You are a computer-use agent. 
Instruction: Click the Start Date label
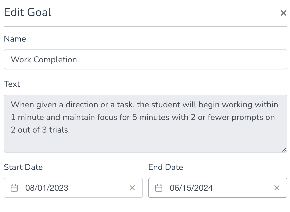click(x=23, y=167)
